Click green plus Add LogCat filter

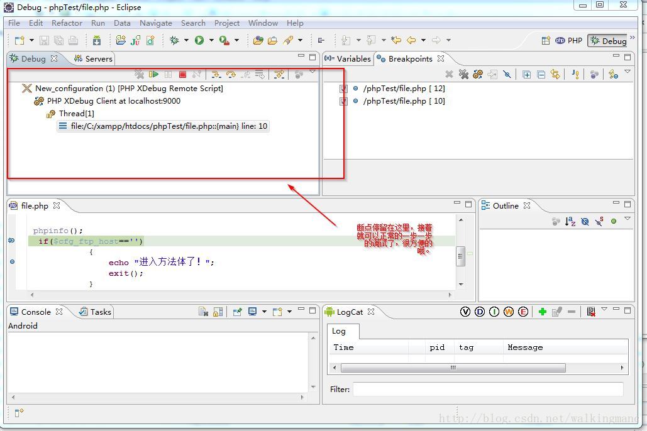pyautogui.click(x=542, y=312)
